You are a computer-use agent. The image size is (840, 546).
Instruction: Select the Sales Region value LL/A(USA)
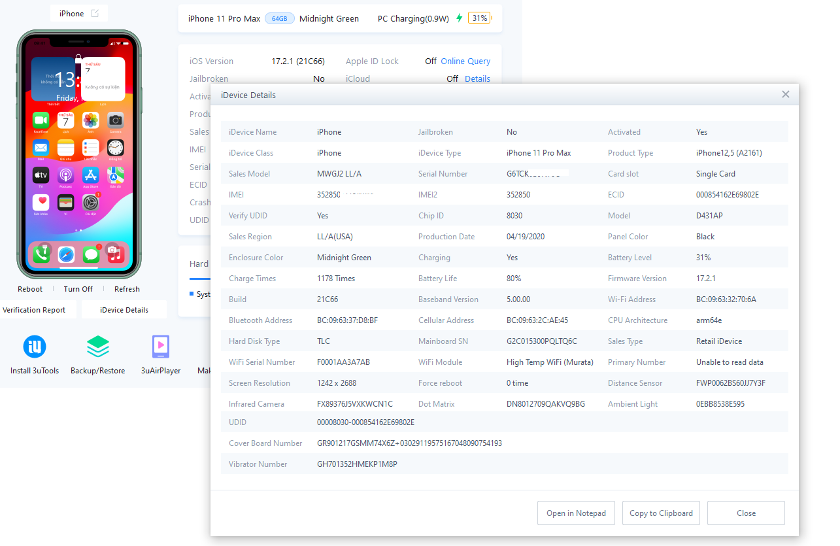[x=335, y=237]
